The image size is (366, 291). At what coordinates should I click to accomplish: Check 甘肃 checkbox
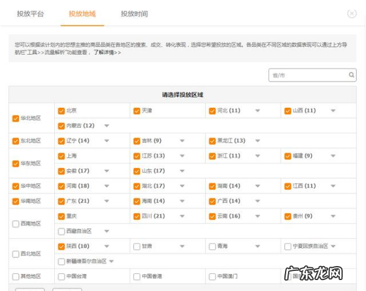[x=137, y=247]
